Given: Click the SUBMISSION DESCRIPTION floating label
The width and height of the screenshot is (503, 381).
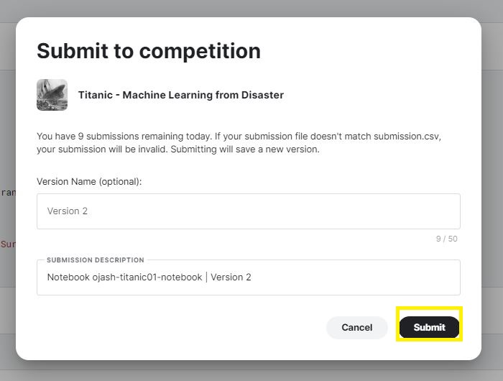Looking at the screenshot, I should pyautogui.click(x=96, y=260).
